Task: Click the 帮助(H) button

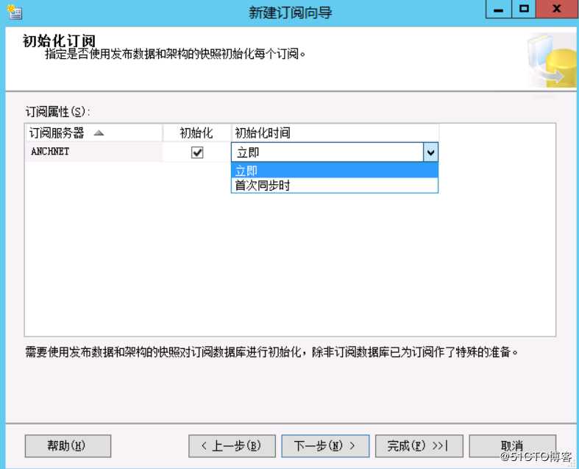Action: (x=68, y=445)
